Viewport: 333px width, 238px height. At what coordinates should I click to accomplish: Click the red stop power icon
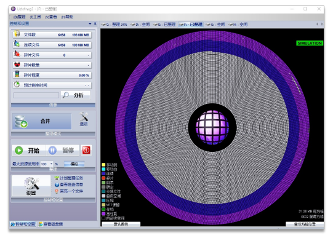tap(86, 151)
